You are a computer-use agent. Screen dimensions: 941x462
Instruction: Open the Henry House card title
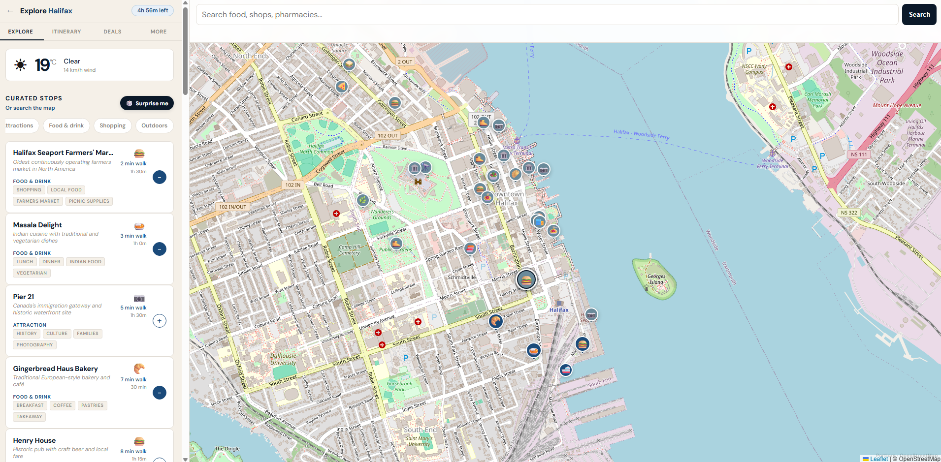[x=34, y=440]
